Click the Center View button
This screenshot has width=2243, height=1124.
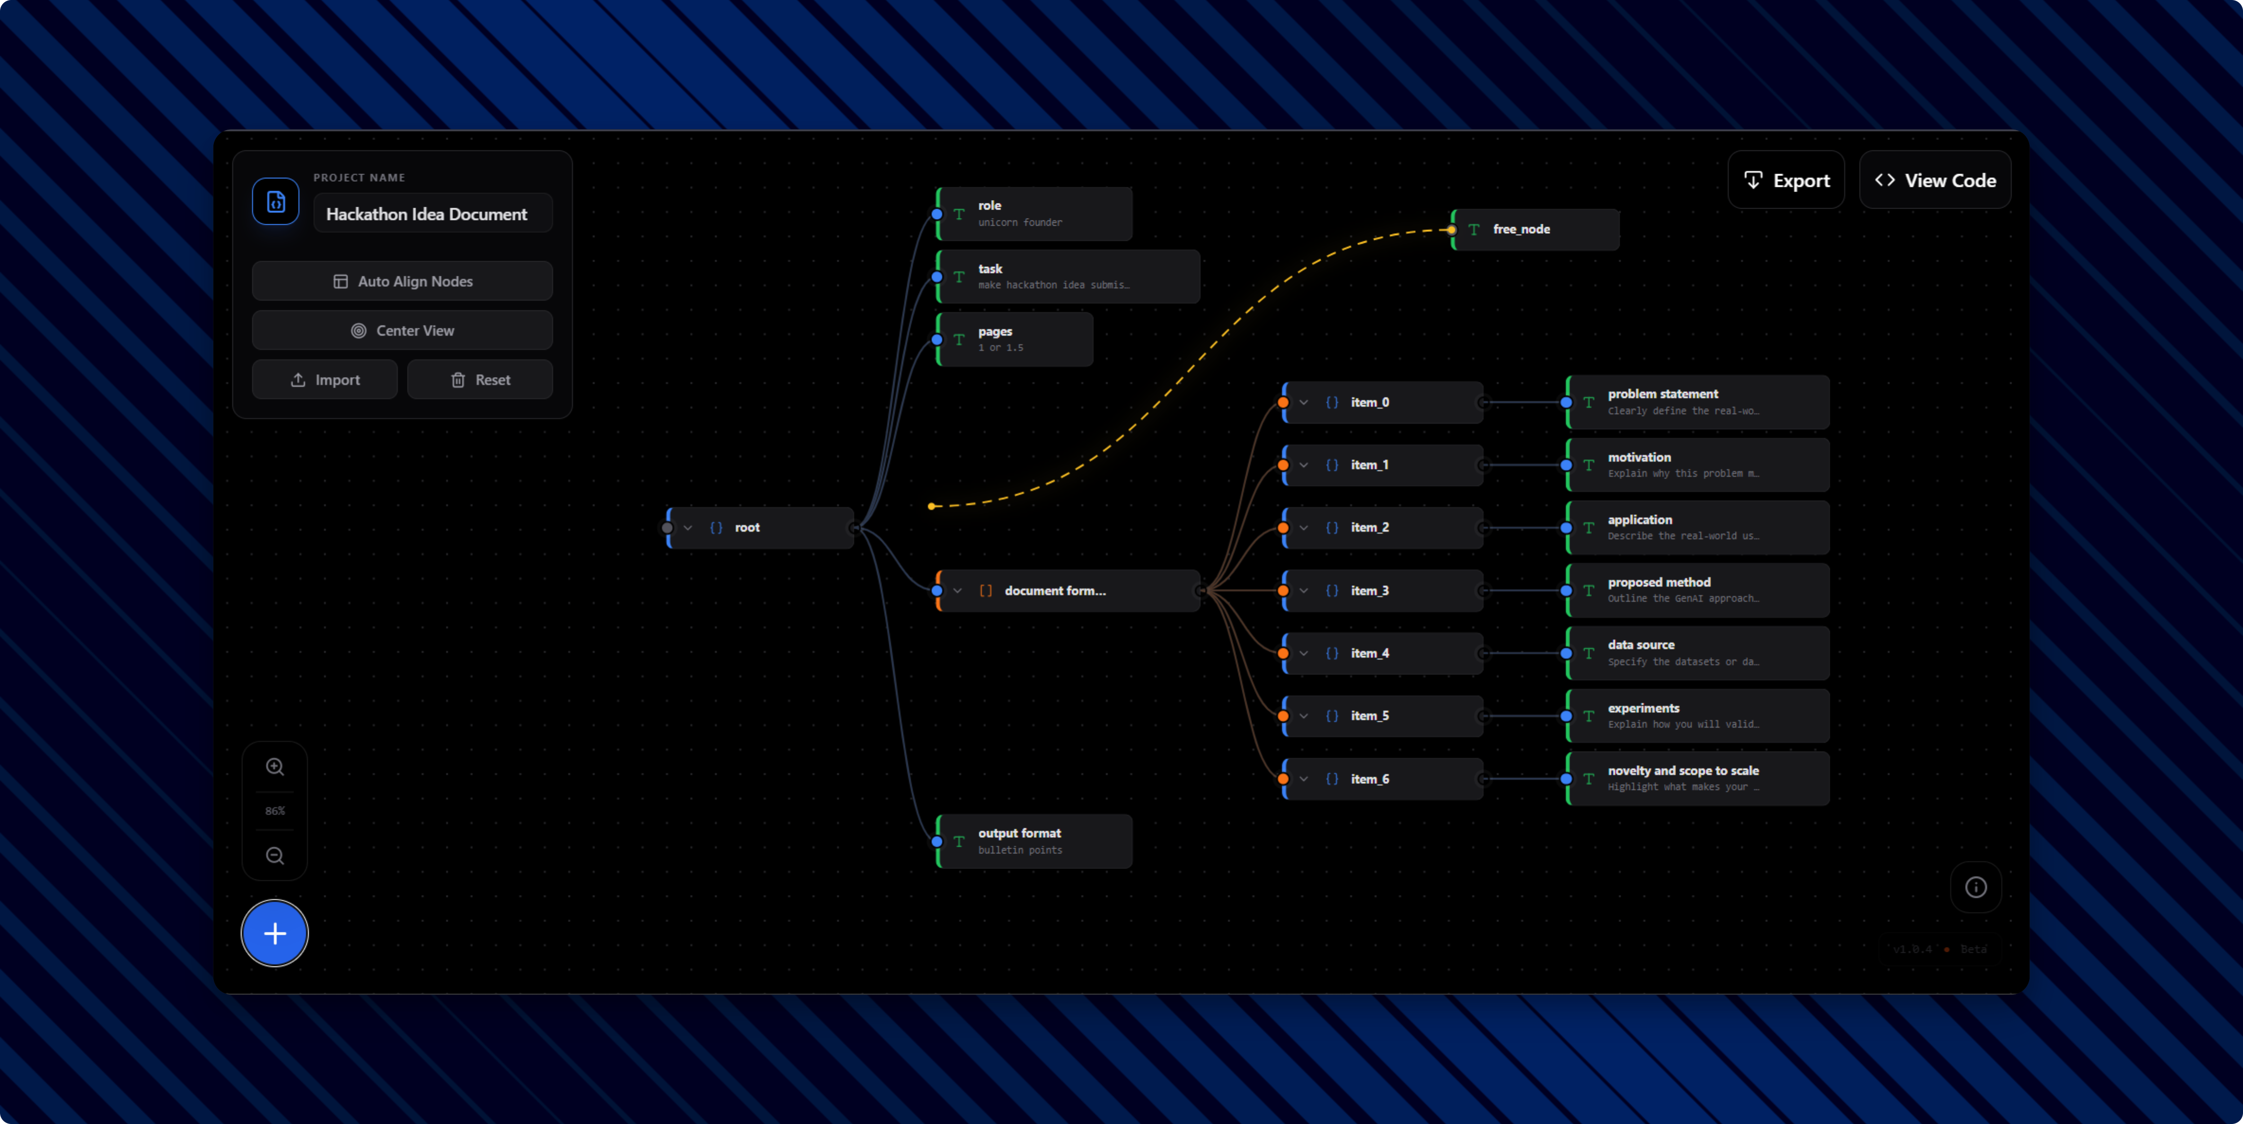[402, 331]
